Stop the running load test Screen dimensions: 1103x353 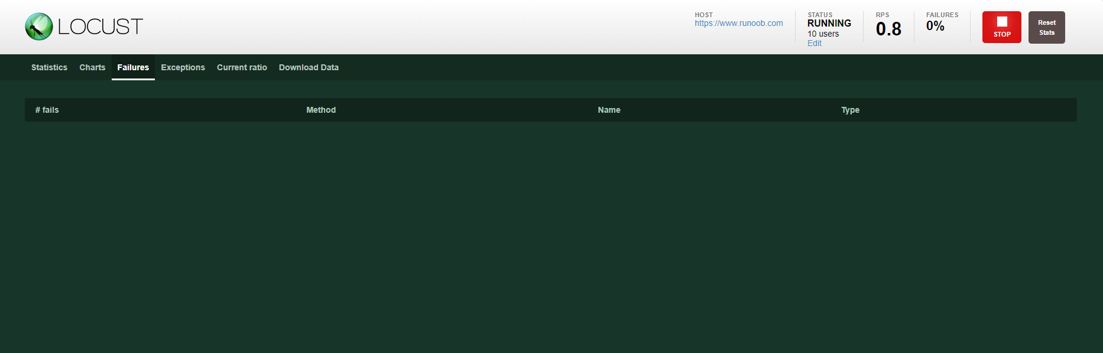pos(1001,27)
